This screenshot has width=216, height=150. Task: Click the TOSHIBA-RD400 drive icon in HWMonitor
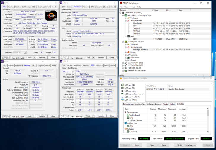point(126,68)
